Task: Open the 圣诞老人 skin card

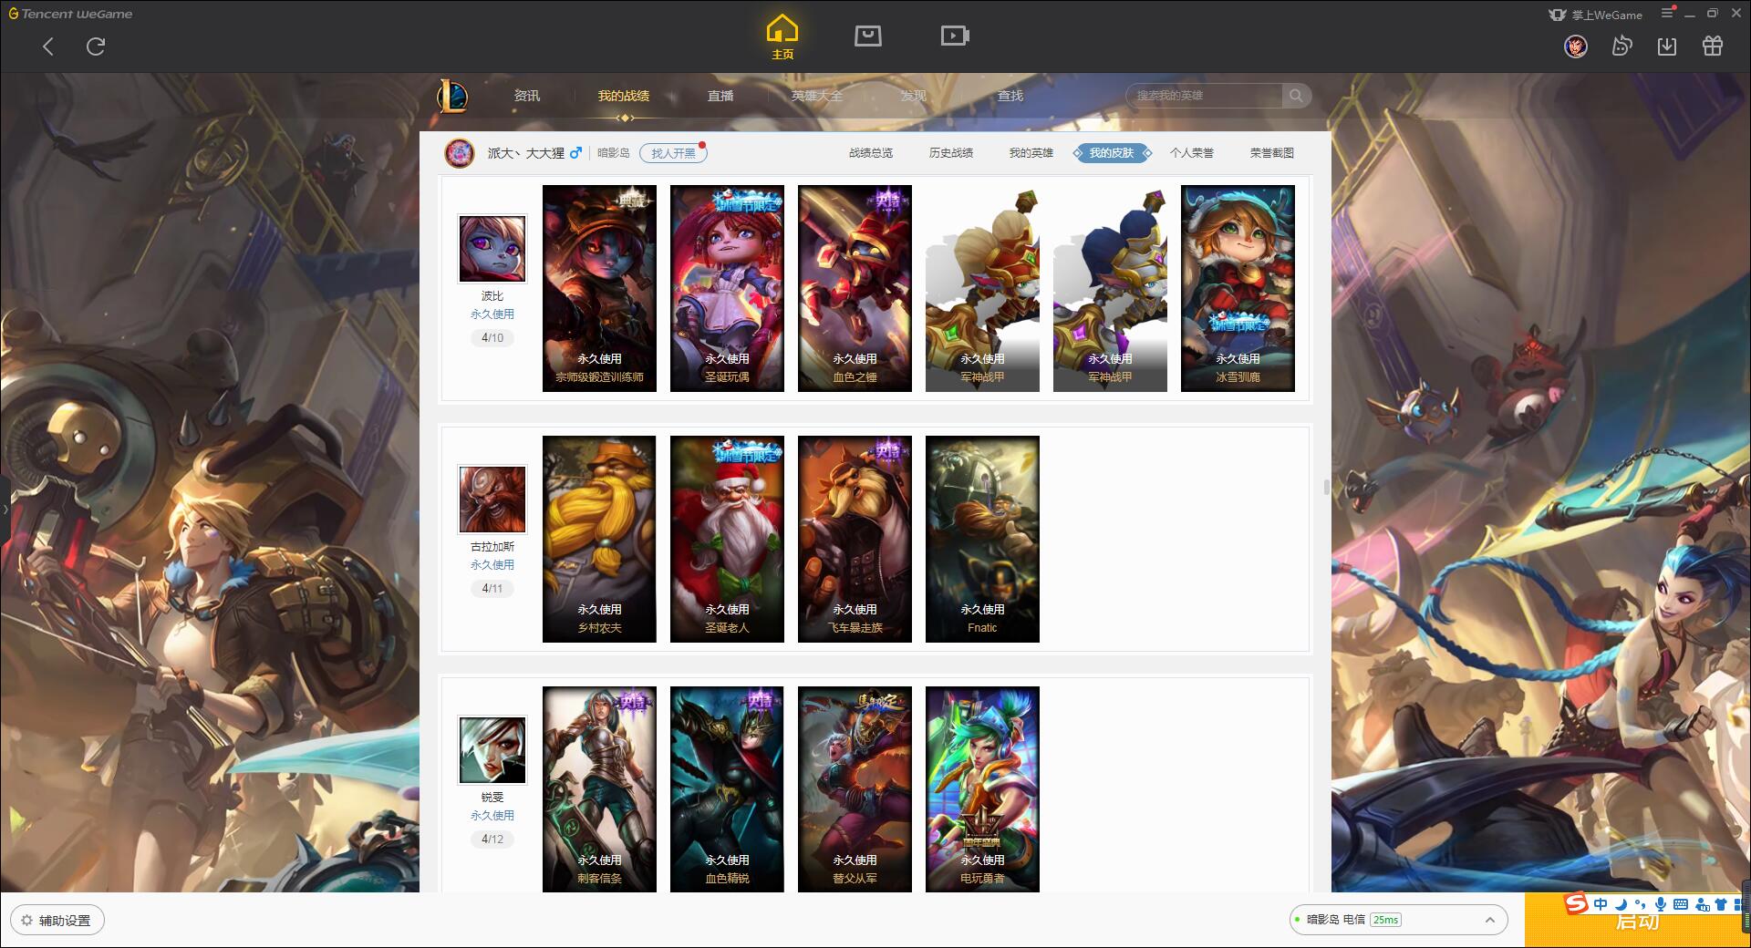Action: (727, 539)
